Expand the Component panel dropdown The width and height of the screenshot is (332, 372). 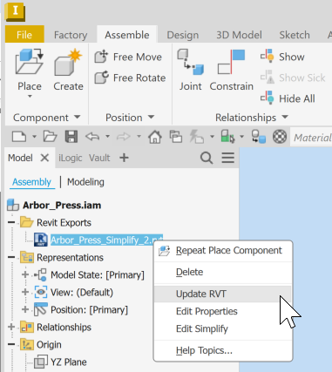[77, 117]
